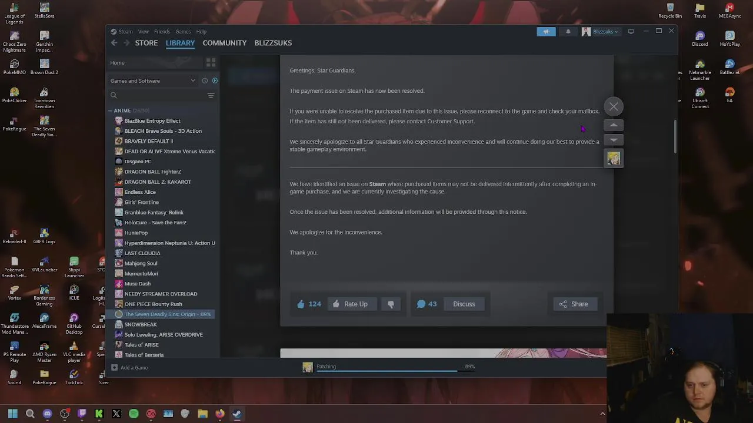This screenshot has width=753, height=423.
Task: Open the Games menu
Action: tap(183, 32)
